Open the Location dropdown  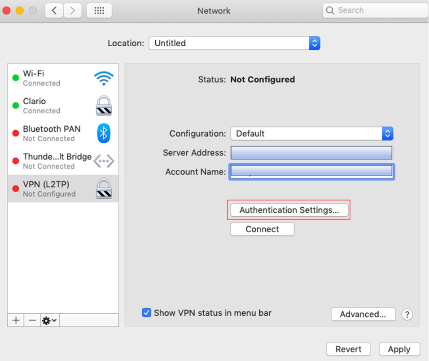pos(235,43)
